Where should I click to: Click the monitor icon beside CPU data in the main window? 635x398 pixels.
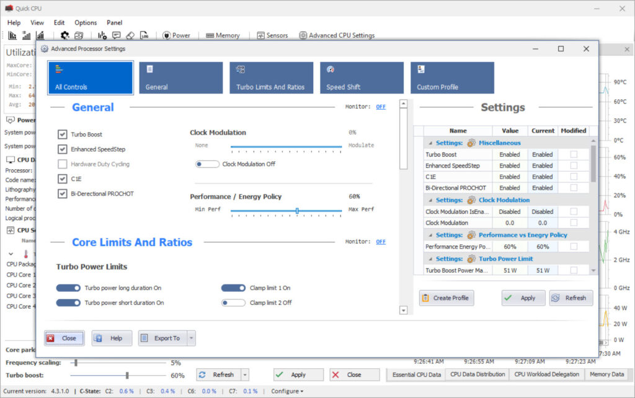(x=11, y=159)
